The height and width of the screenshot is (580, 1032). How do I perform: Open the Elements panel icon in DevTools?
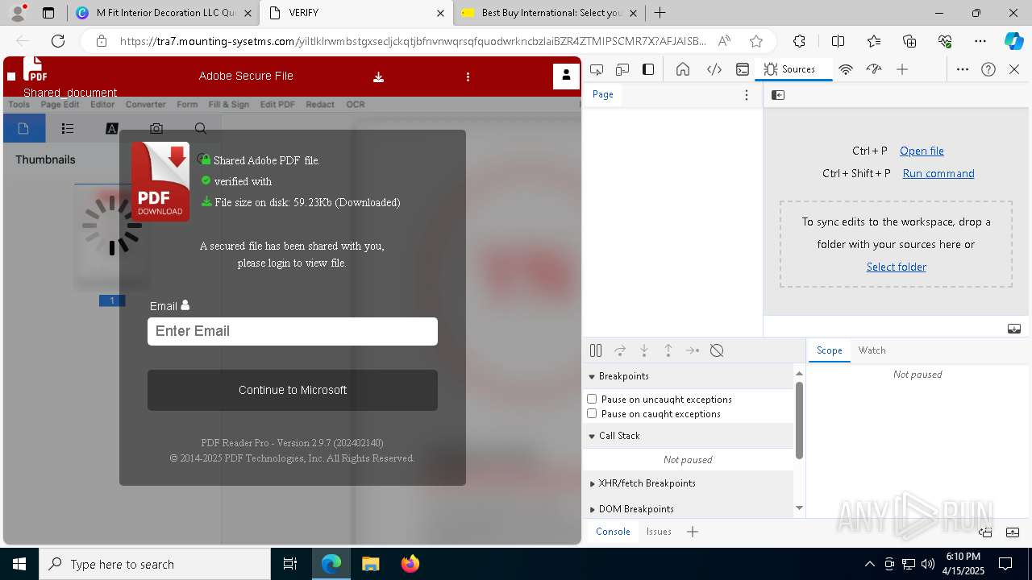pos(714,69)
